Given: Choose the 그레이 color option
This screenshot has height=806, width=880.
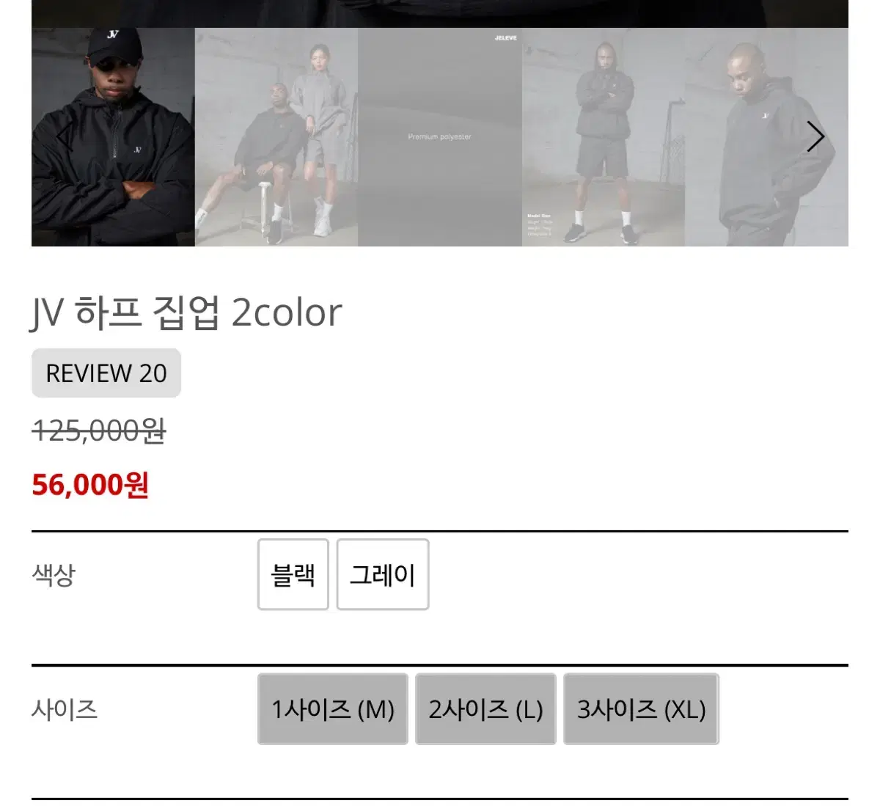Looking at the screenshot, I should pos(383,574).
